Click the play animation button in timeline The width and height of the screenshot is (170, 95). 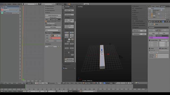63,91
